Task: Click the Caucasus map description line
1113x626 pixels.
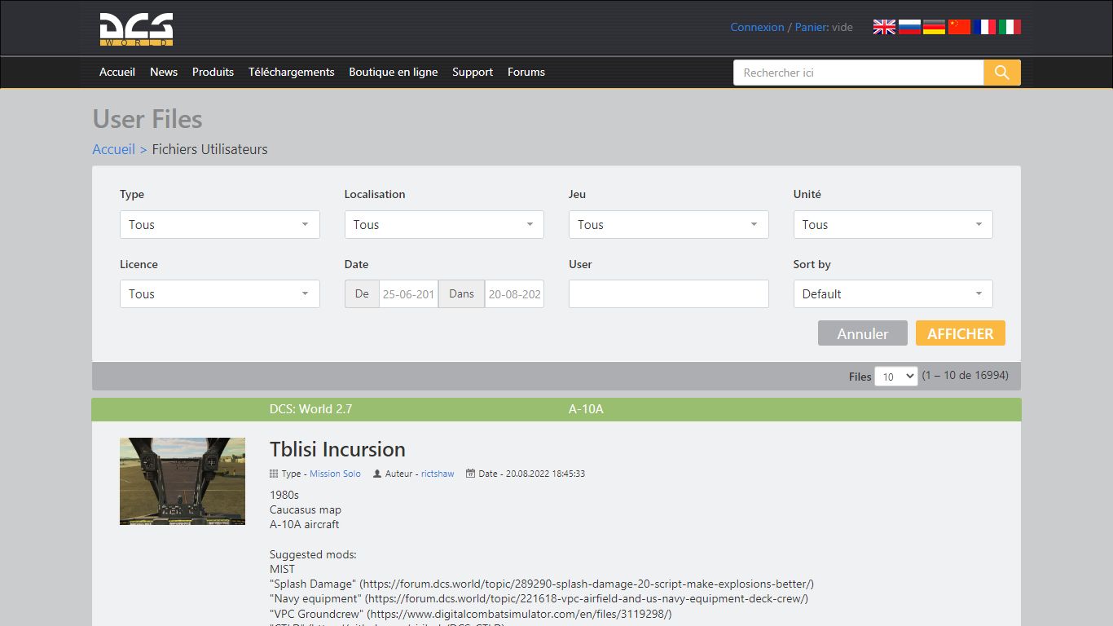Action: (x=306, y=509)
